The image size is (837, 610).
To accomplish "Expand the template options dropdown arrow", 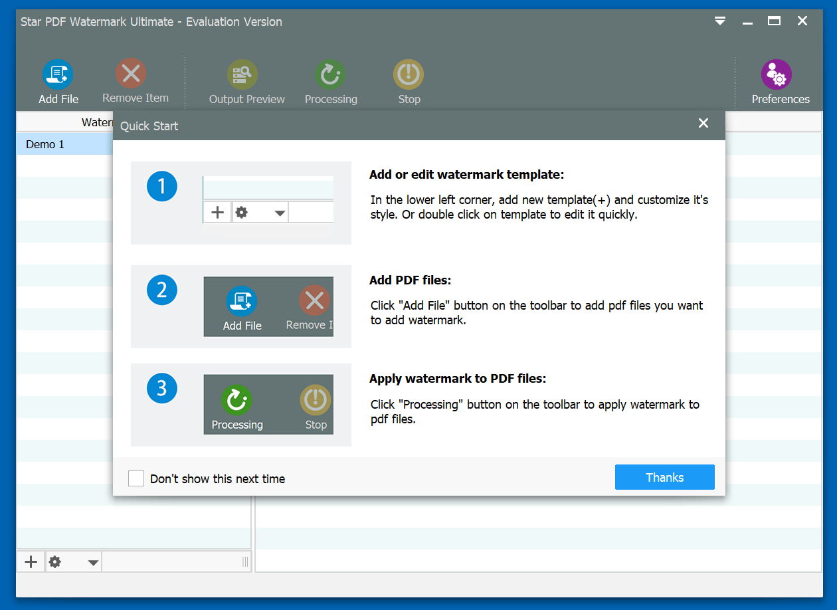I will click(x=93, y=562).
